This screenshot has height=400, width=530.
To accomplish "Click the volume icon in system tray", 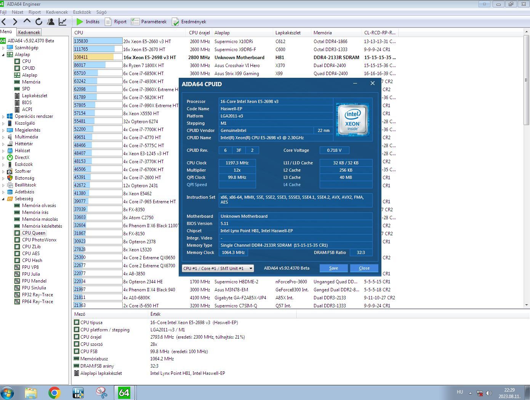I will pyautogui.click(x=489, y=393).
